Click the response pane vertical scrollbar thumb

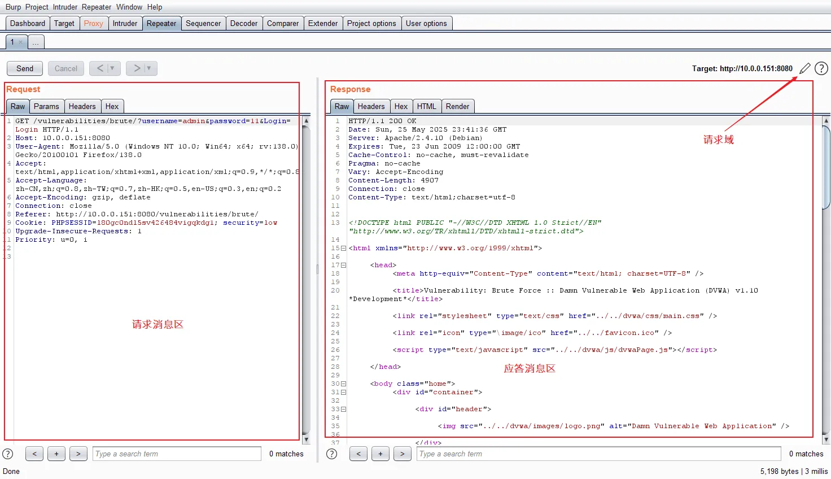pyautogui.click(x=826, y=167)
